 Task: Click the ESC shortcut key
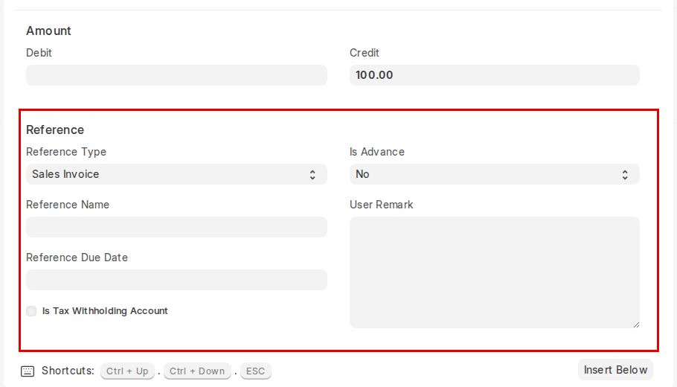click(x=256, y=371)
